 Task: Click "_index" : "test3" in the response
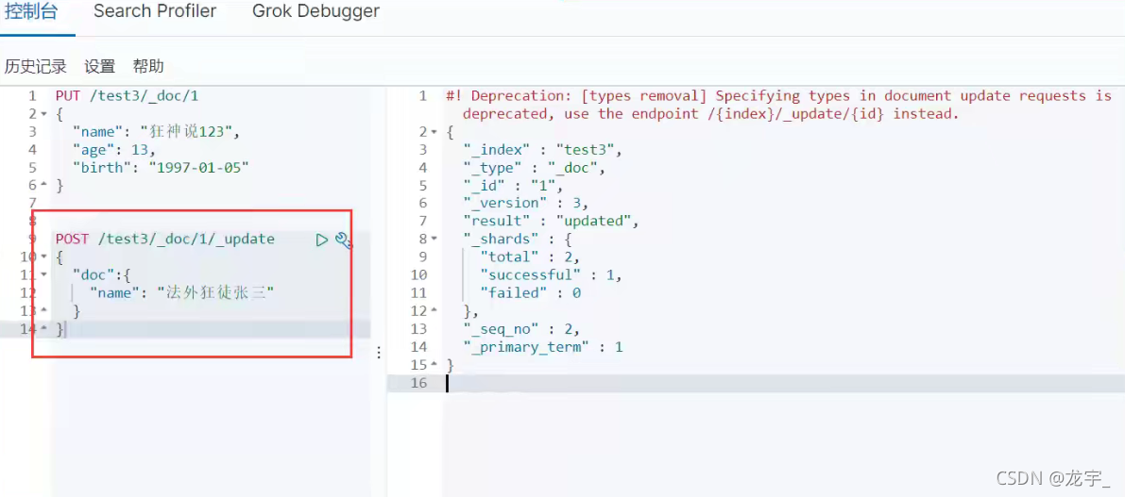541,150
